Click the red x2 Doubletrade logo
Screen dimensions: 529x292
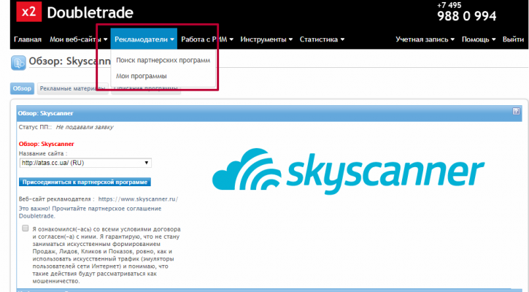[29, 12]
